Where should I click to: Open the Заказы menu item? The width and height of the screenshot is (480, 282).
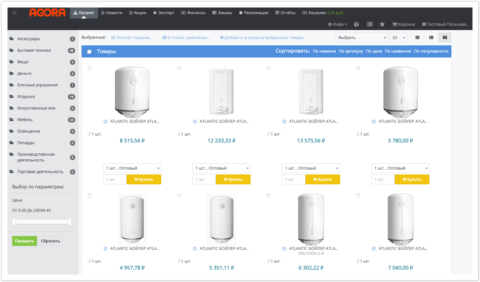[x=222, y=13]
